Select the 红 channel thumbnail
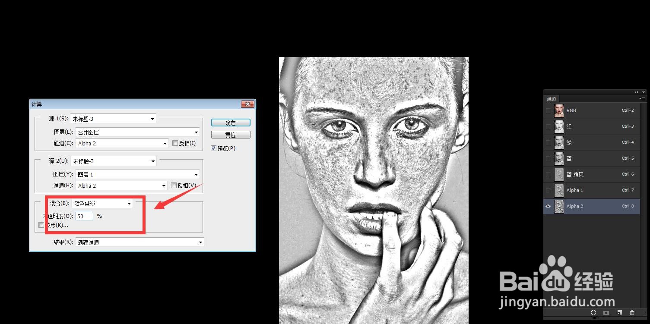Screen dimensions: 650x324 [559, 126]
